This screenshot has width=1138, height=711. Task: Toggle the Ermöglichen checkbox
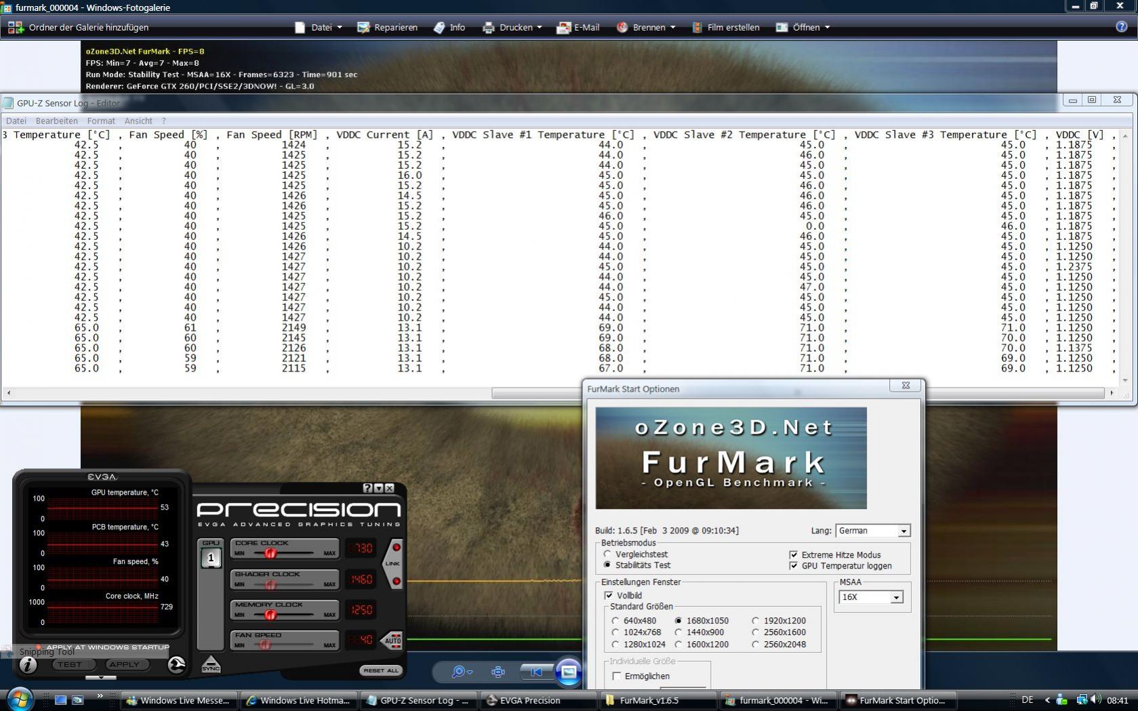pyautogui.click(x=617, y=676)
